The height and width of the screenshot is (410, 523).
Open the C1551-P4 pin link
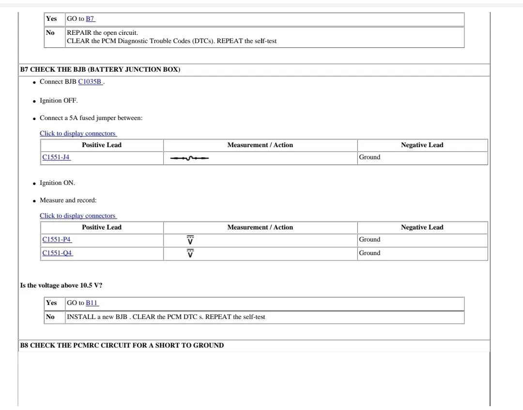tap(57, 240)
